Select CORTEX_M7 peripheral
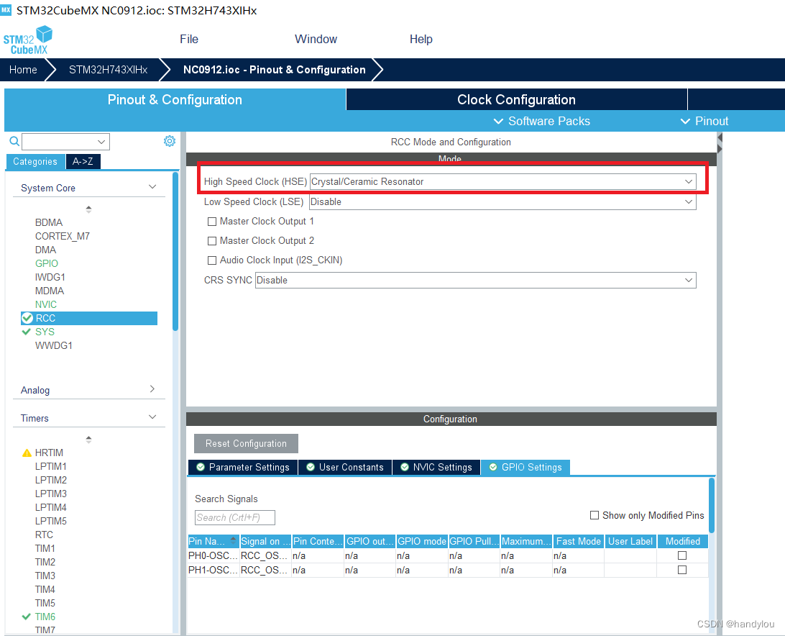The height and width of the screenshot is (636, 785). tap(62, 236)
